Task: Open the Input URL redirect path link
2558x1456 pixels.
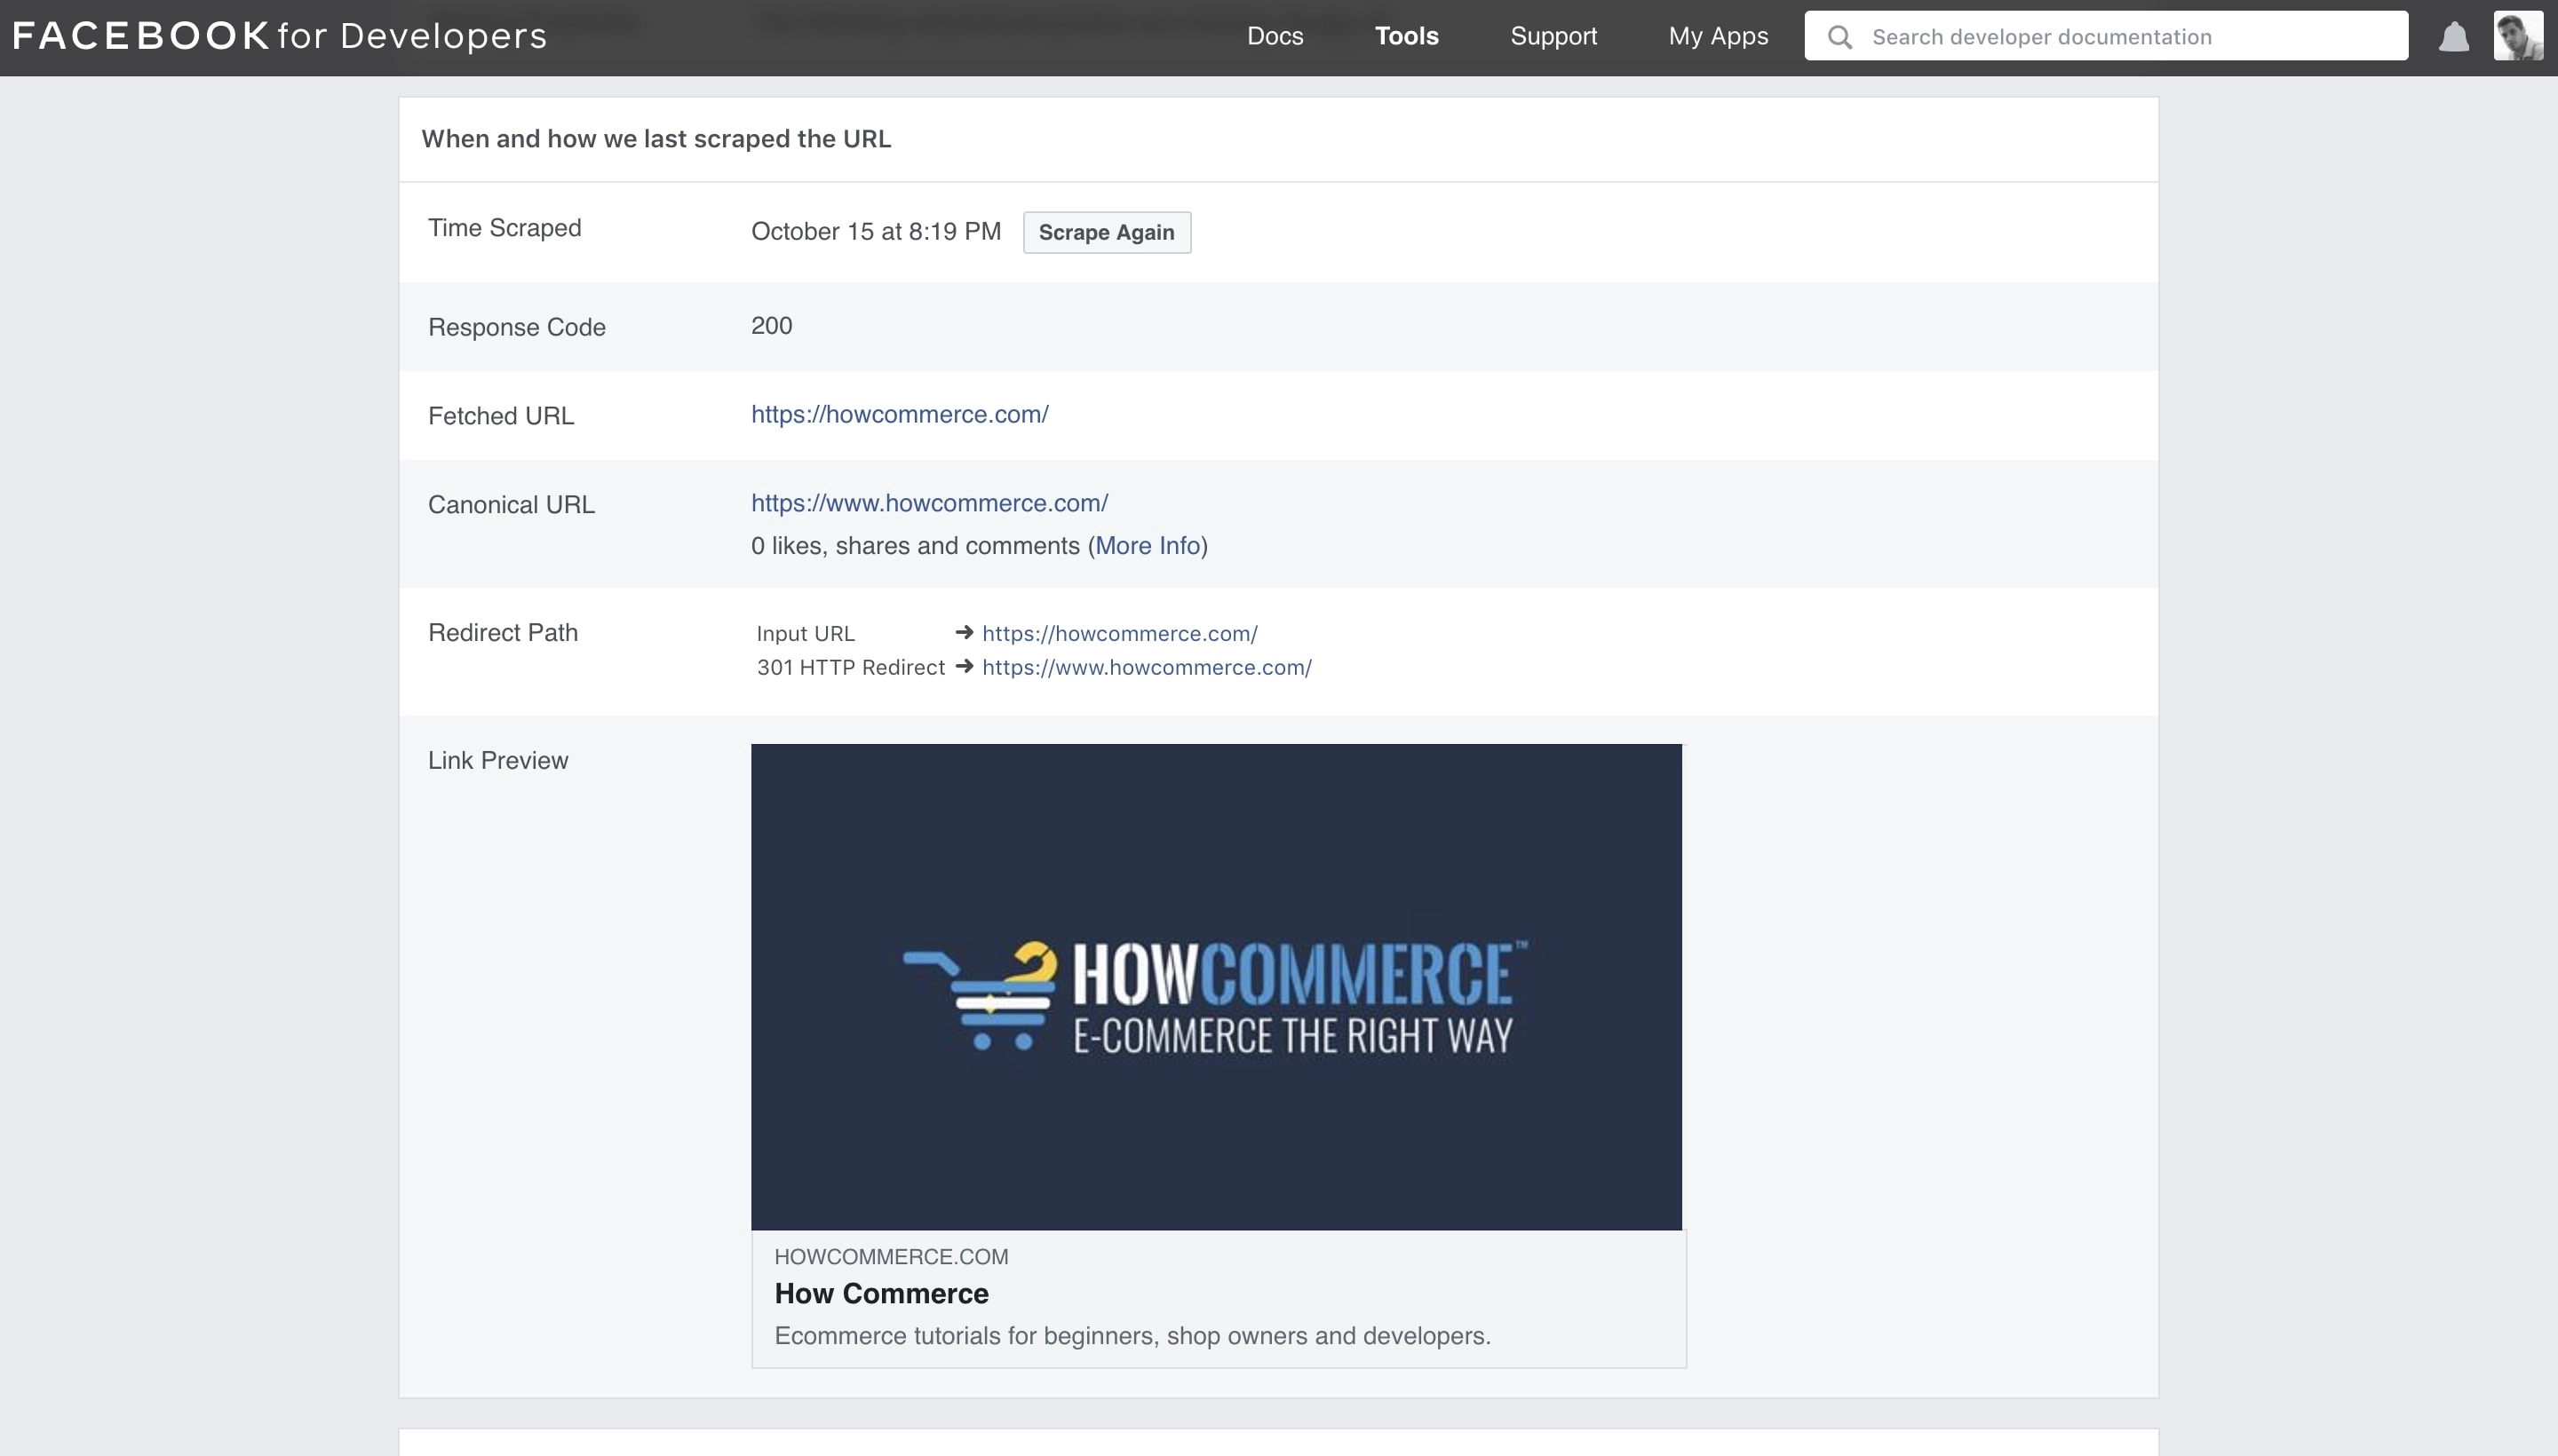Action: pyautogui.click(x=1119, y=633)
